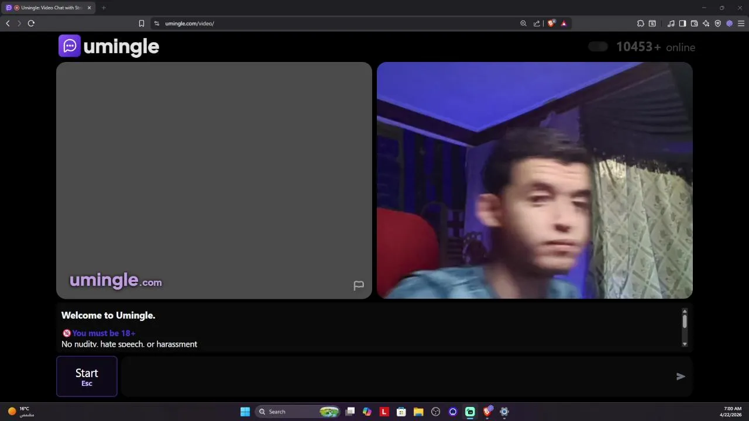749x421 pixels.
Task: Click the browser forward arrow
Action: 19,23
